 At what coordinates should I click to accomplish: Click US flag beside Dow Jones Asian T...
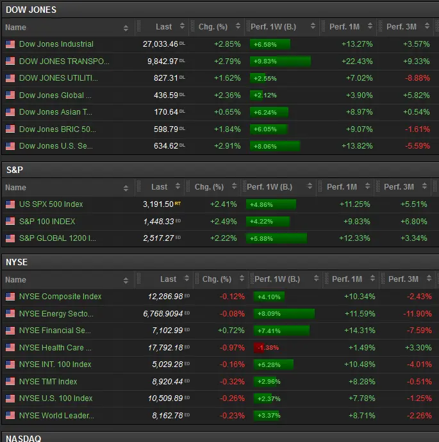click(x=10, y=112)
